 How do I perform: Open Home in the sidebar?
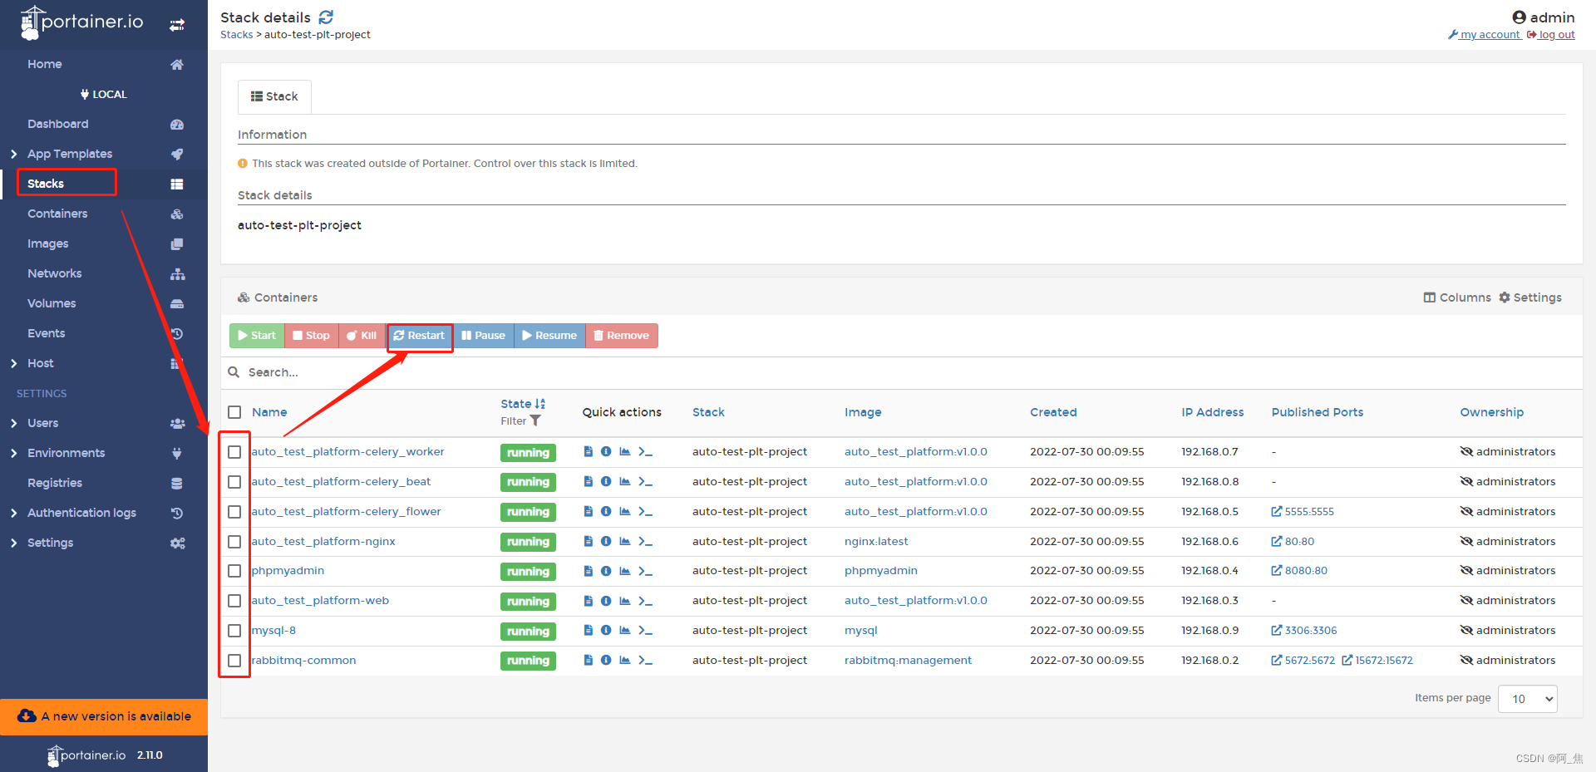pos(44,64)
